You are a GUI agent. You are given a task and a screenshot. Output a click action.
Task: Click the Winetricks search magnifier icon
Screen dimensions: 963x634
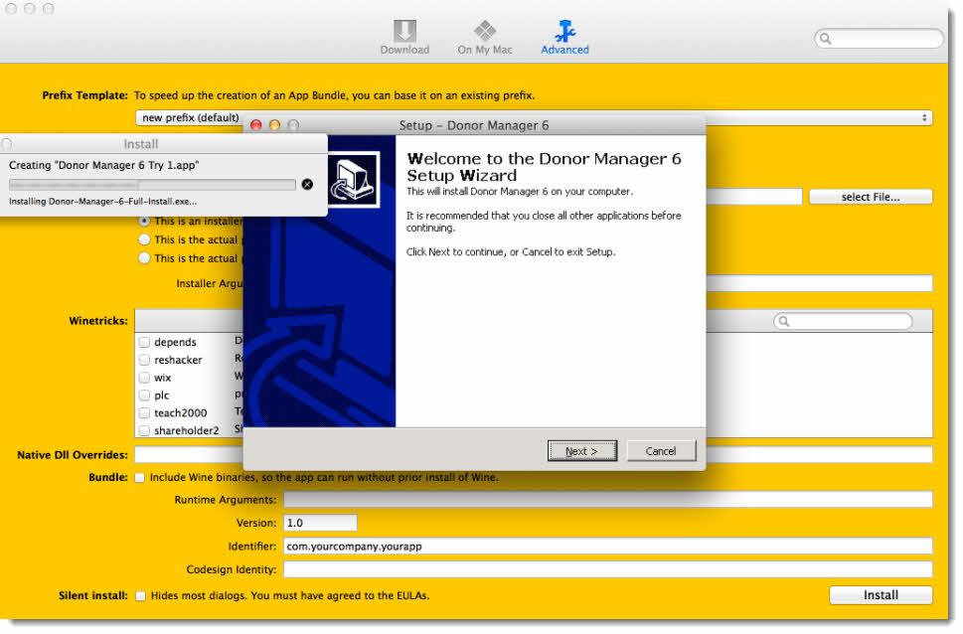tap(784, 321)
